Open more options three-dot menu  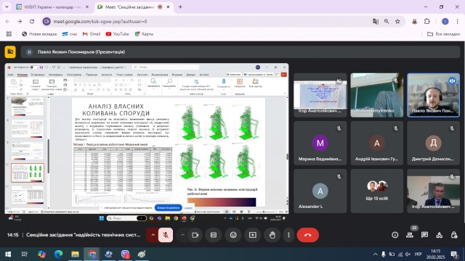(x=288, y=235)
